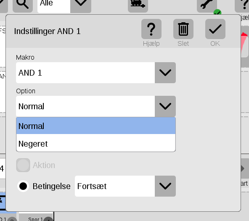The height and width of the screenshot is (221, 249).
Task: Choose Normal in the Option list
Action: [96, 126]
